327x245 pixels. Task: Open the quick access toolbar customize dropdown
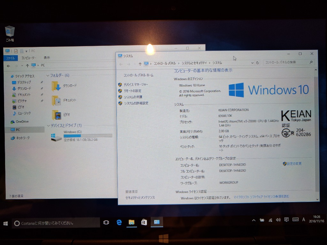click(x=26, y=51)
